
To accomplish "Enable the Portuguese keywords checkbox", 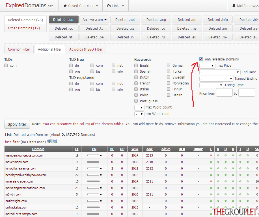I will [x=136, y=101].
